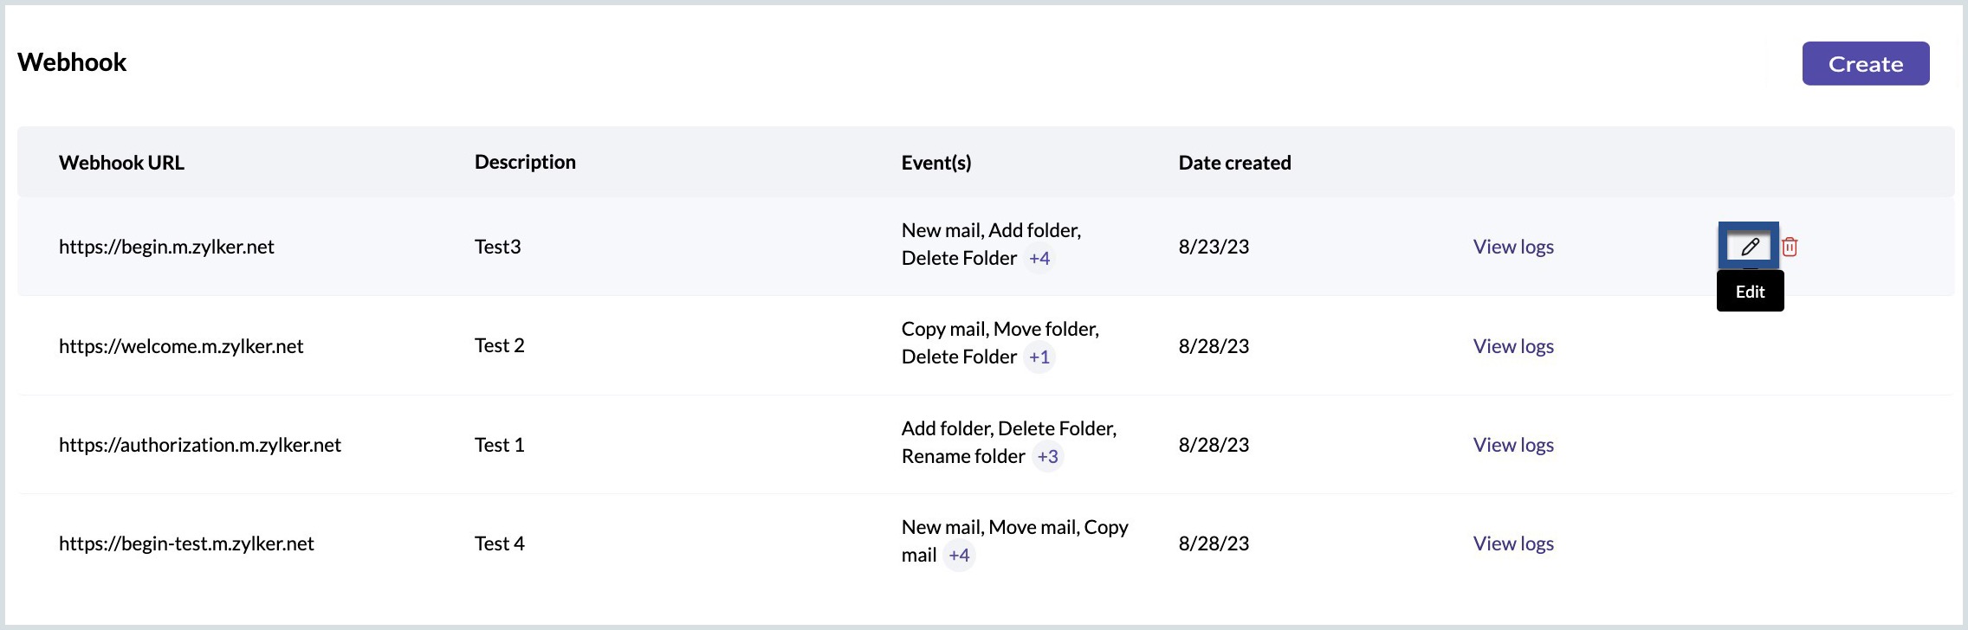Open View logs for welcome.m.zylker.net

[x=1513, y=346]
